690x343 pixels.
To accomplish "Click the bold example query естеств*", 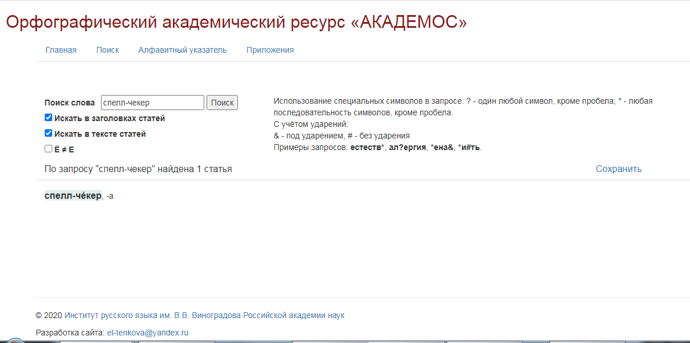I will [x=367, y=147].
